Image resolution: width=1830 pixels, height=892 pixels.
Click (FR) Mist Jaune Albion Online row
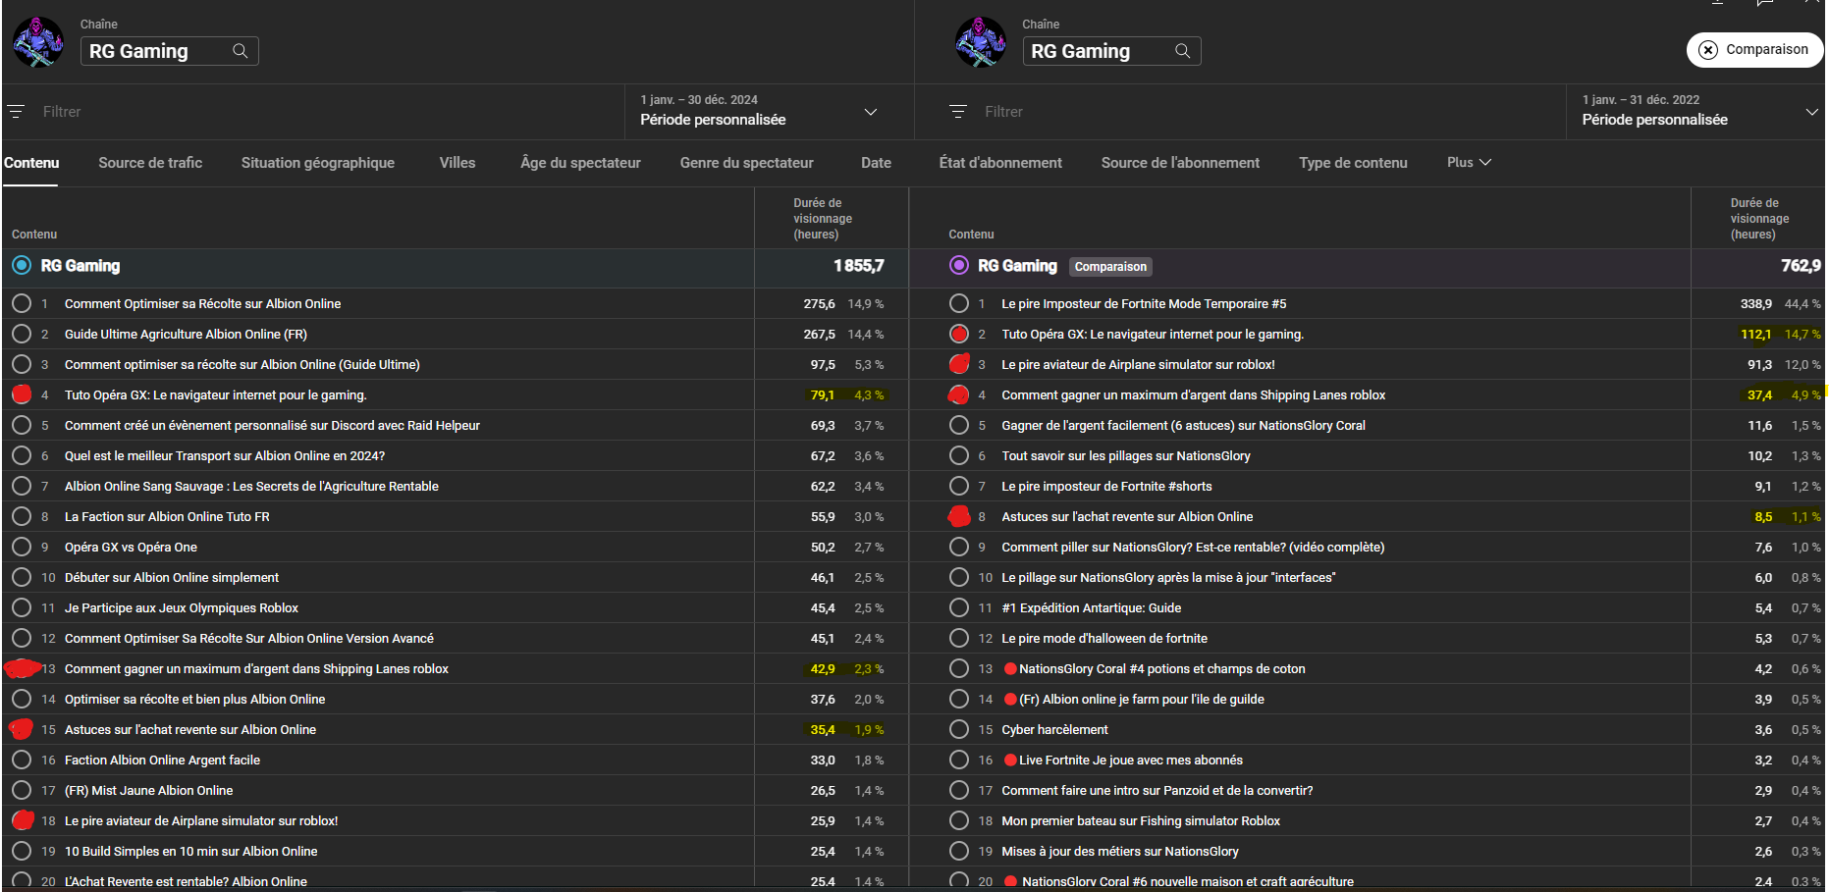coord(149,791)
